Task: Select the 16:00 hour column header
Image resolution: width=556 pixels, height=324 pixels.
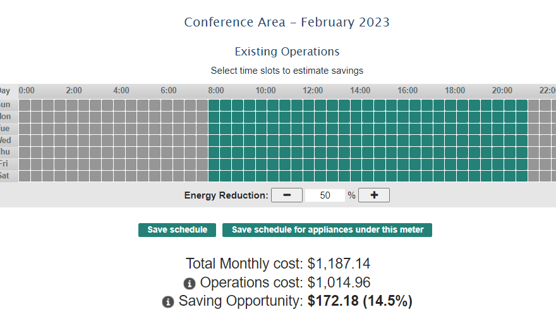Action: 408,91
